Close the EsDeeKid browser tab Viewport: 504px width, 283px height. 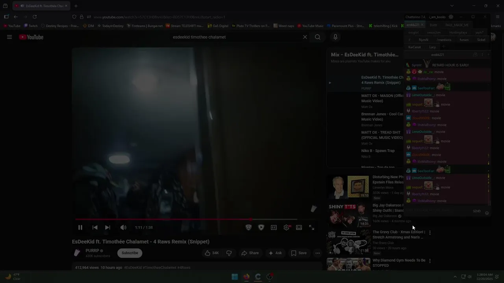[x=66, y=6]
